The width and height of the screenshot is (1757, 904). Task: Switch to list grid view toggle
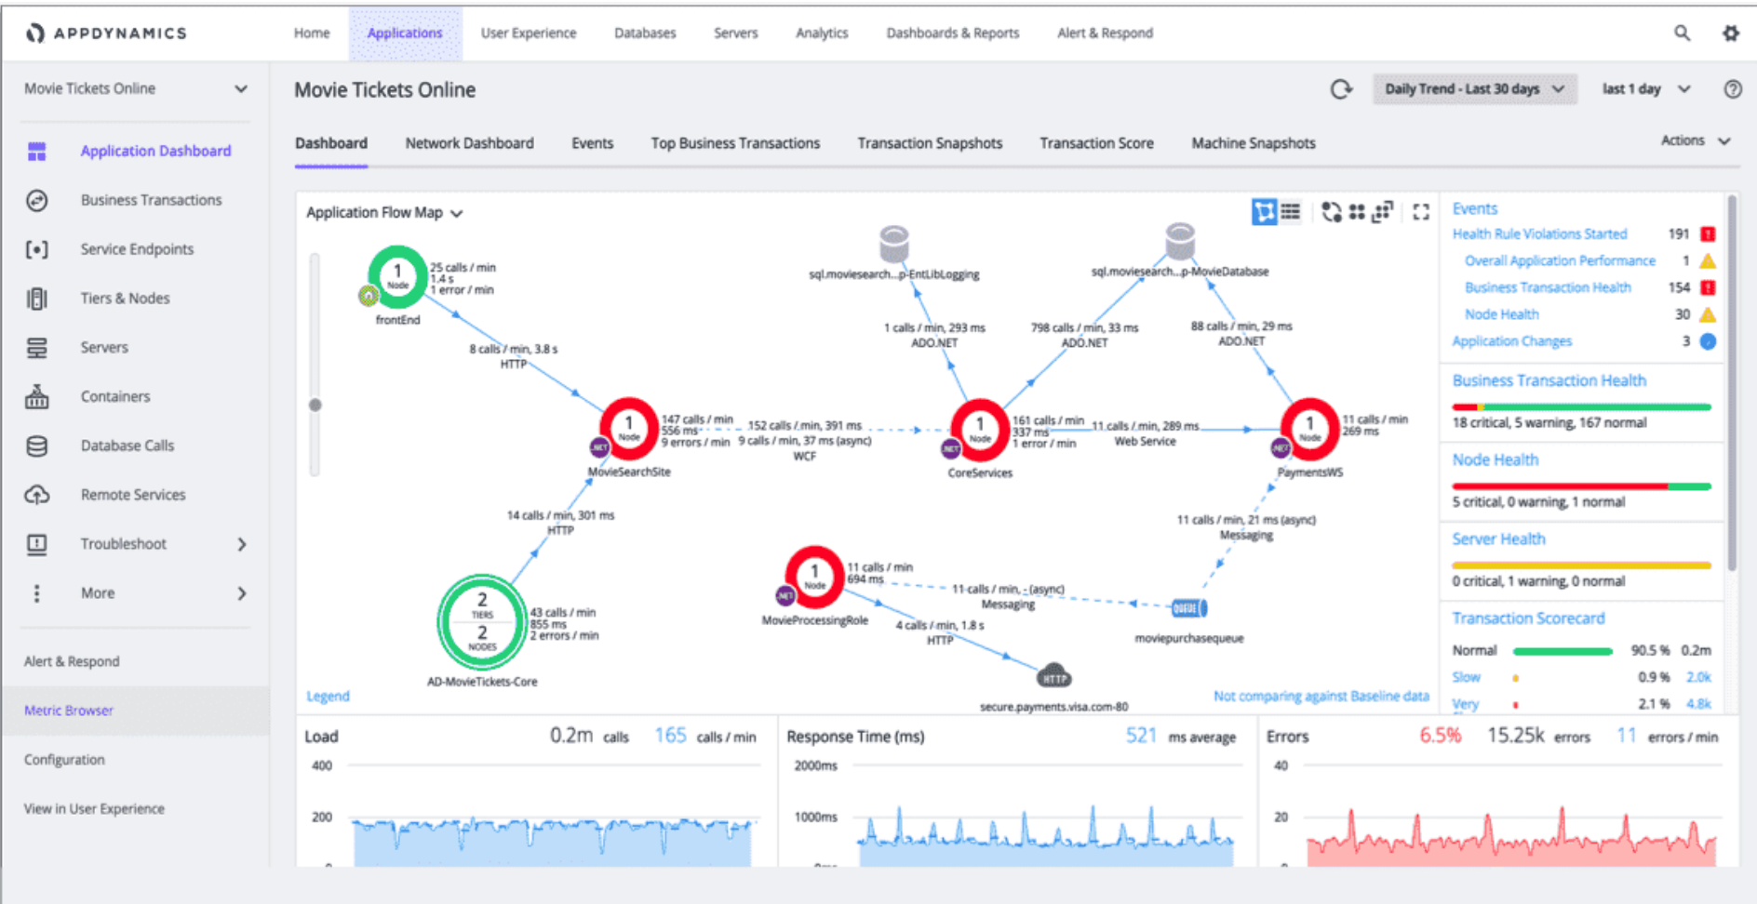click(x=1290, y=212)
